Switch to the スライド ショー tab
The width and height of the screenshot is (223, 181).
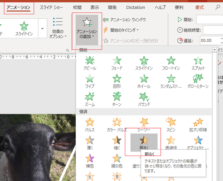point(51,7)
